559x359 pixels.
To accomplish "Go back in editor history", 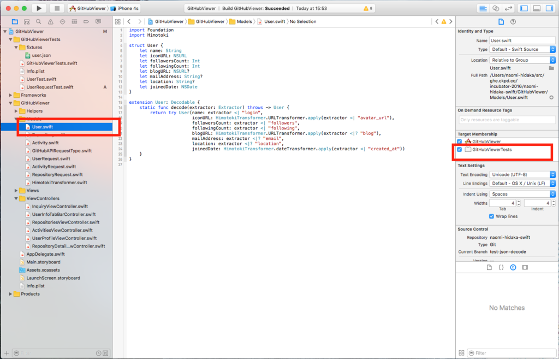I will point(129,22).
